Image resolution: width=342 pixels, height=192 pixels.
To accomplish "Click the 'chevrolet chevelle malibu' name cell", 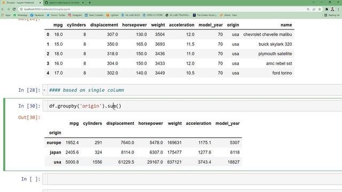I will click(x=267, y=34).
